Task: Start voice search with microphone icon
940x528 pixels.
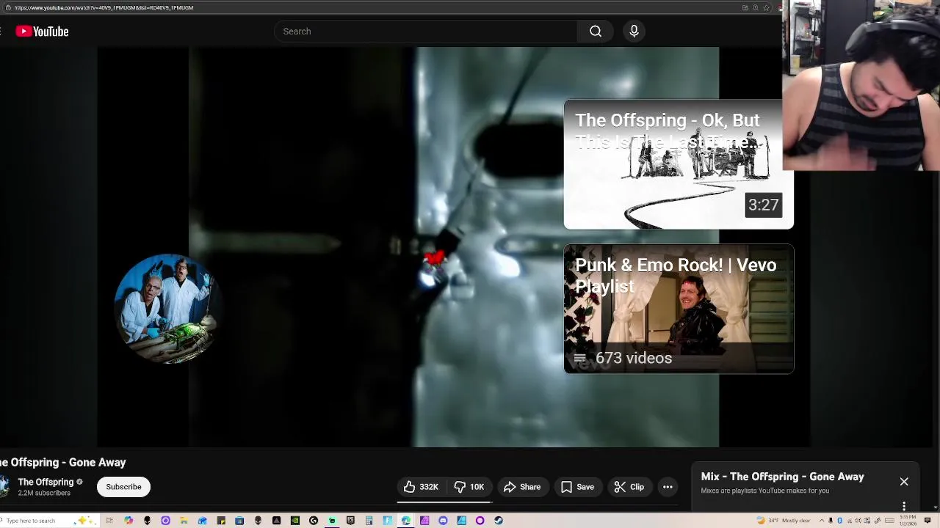Action: 634,32
